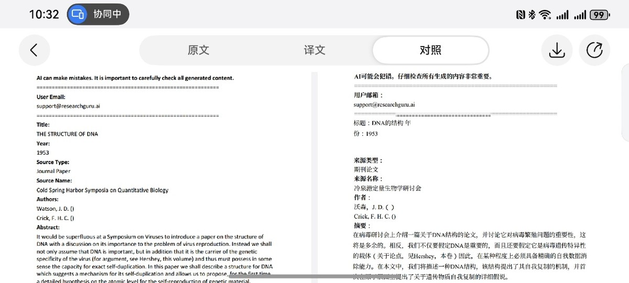
Task: Select translated title '标题：DNA的结构 年'
Action: (x=383, y=124)
